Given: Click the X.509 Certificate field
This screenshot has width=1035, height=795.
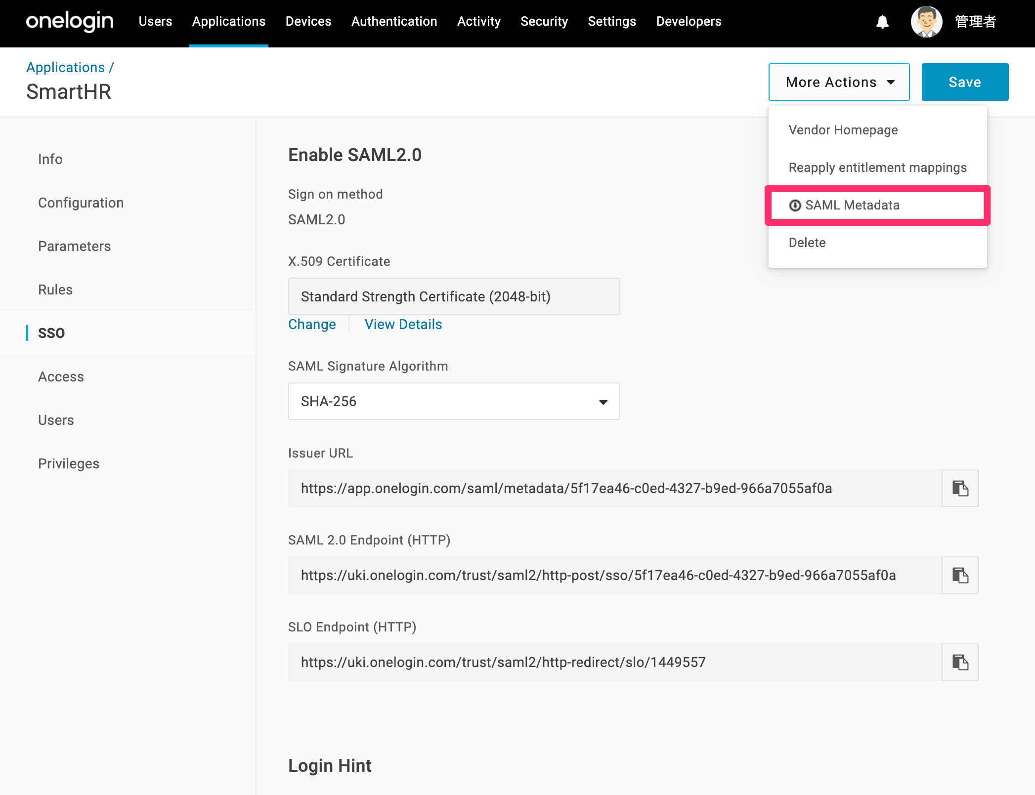Looking at the screenshot, I should (x=454, y=296).
